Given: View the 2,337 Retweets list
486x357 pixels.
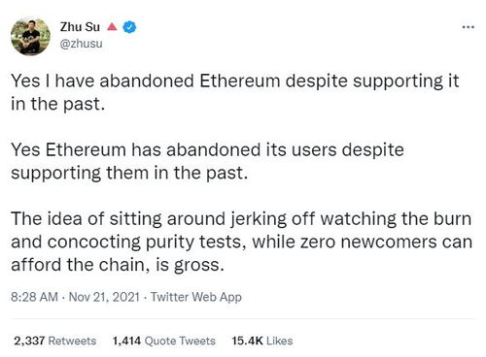Looking at the screenshot, I should [x=55, y=341].
